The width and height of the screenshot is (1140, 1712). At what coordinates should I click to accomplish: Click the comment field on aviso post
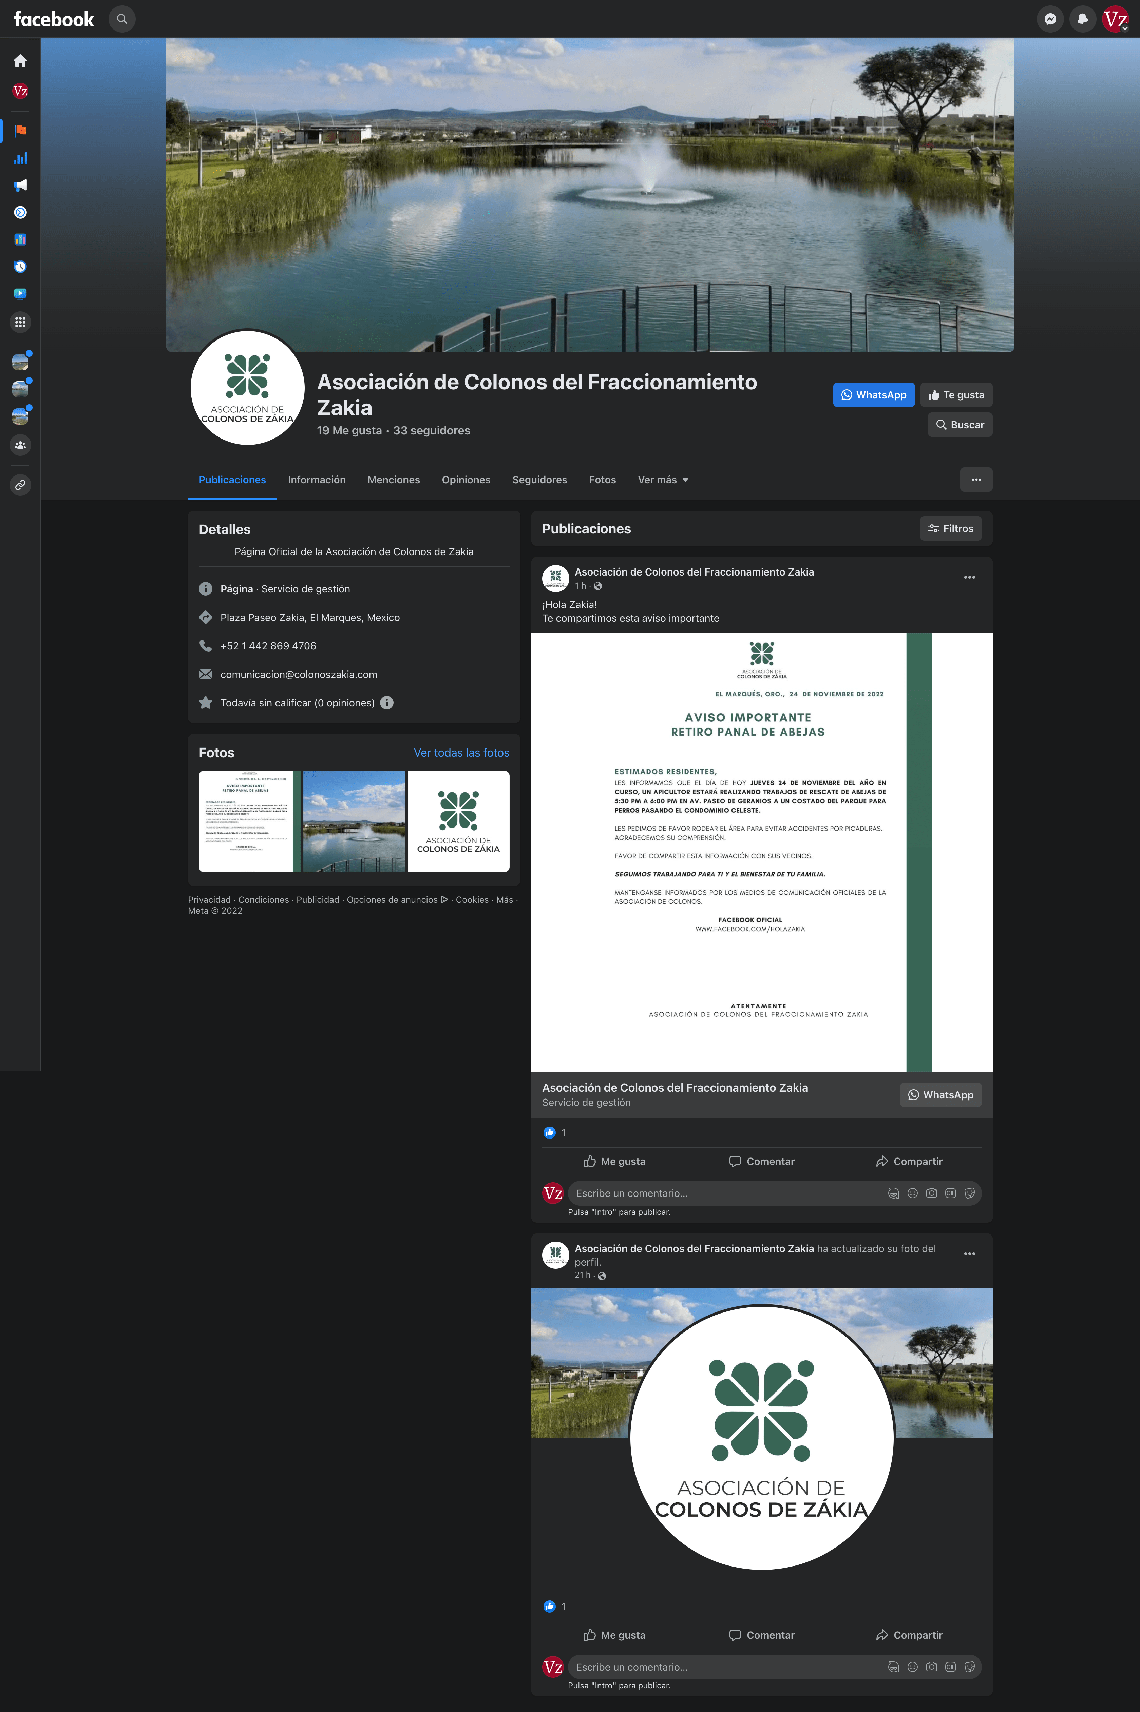coord(774,1193)
